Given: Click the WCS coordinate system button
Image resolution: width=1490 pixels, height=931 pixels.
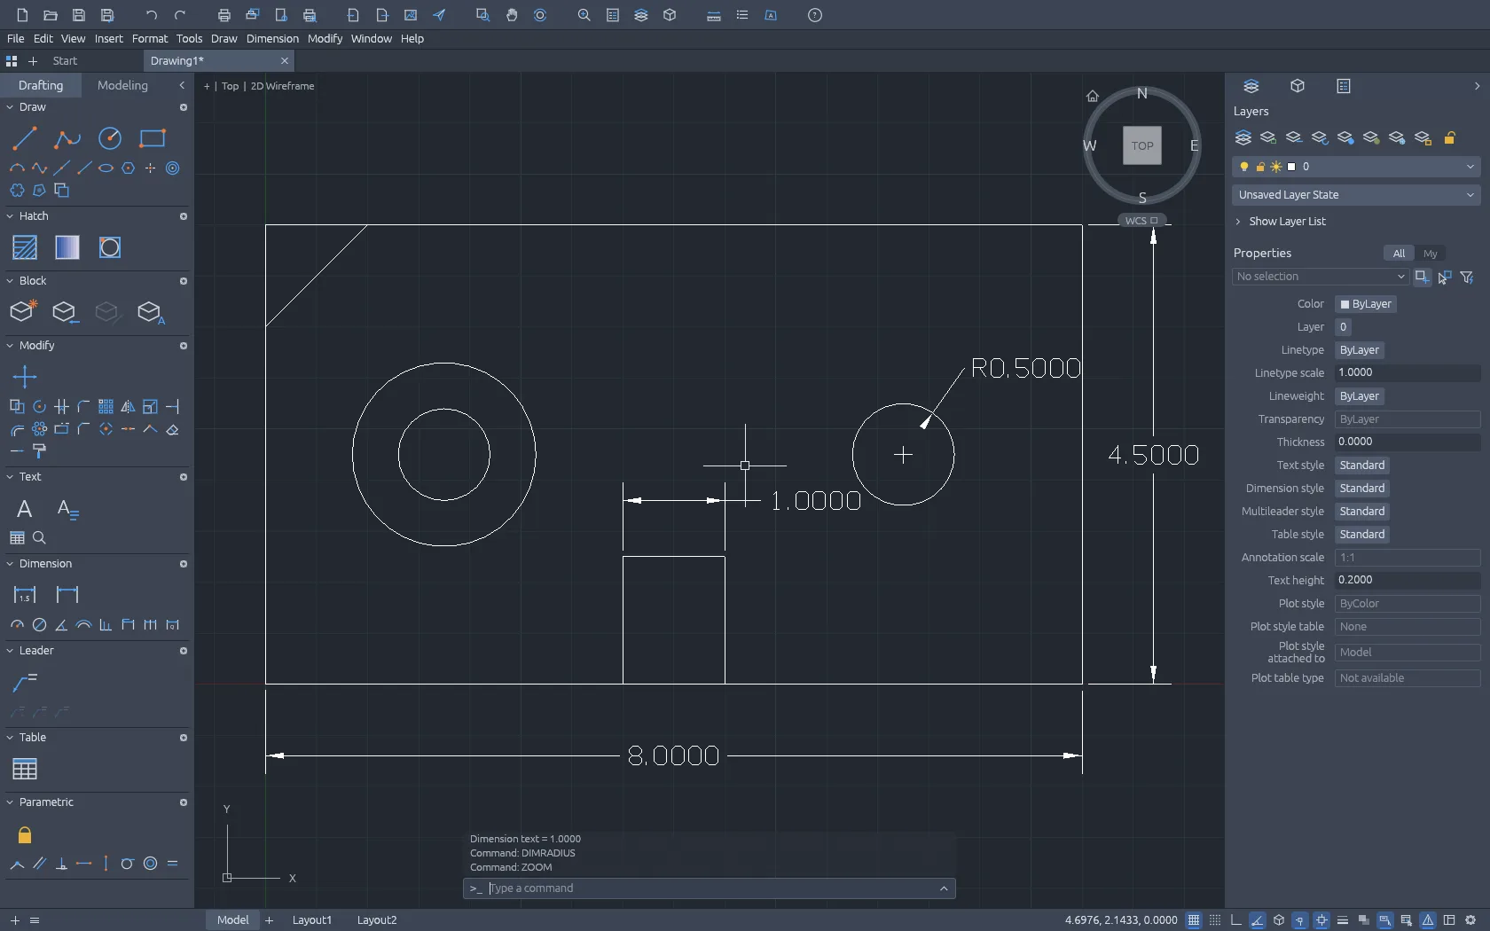Looking at the screenshot, I should click(1141, 221).
